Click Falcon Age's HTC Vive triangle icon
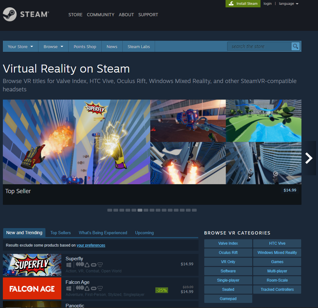 click(87, 288)
